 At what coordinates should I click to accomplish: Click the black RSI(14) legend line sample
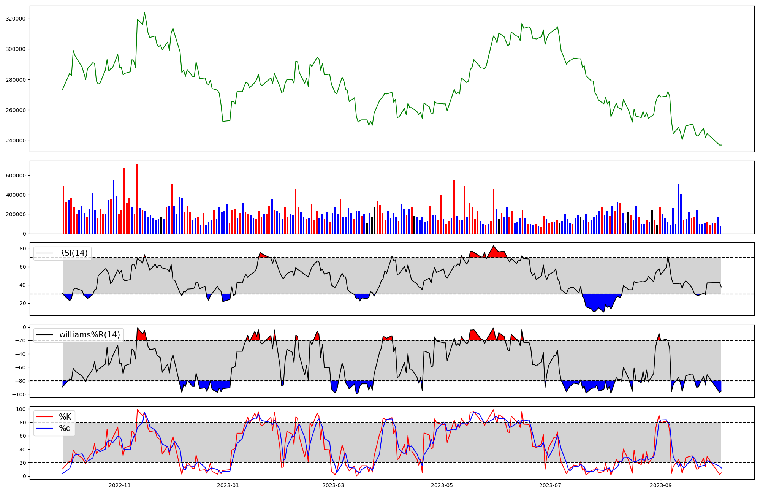tap(44, 253)
